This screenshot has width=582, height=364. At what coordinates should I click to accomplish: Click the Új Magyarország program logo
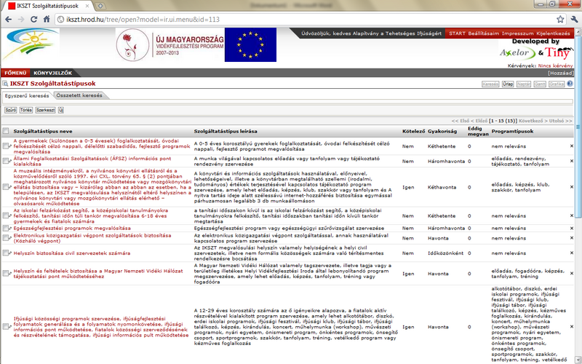170,45
